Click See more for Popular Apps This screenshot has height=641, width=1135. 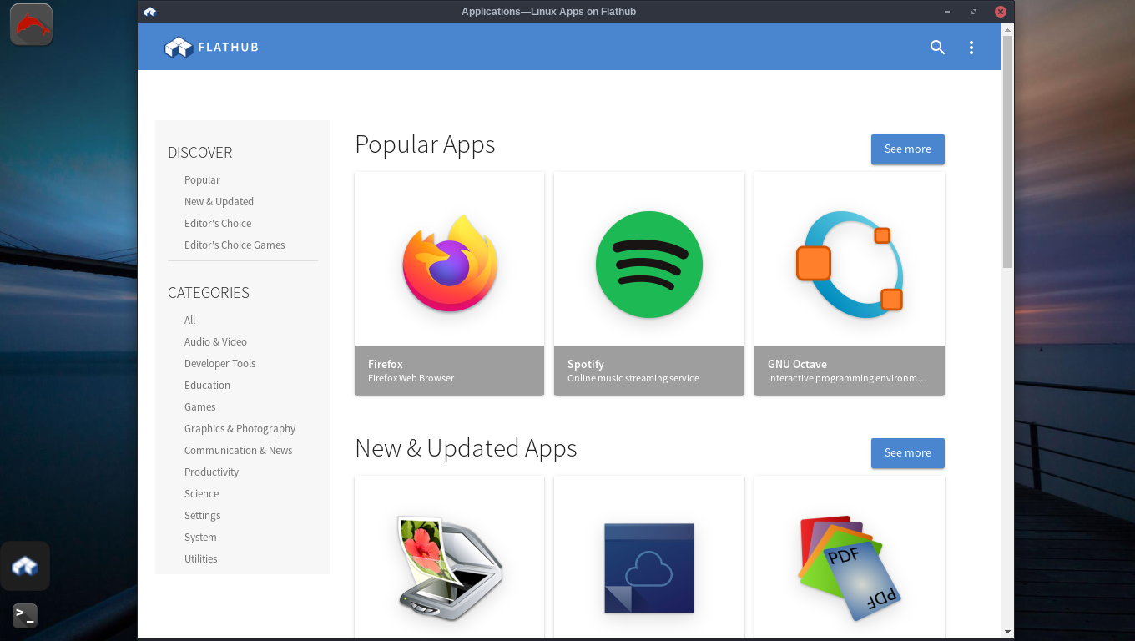908,149
